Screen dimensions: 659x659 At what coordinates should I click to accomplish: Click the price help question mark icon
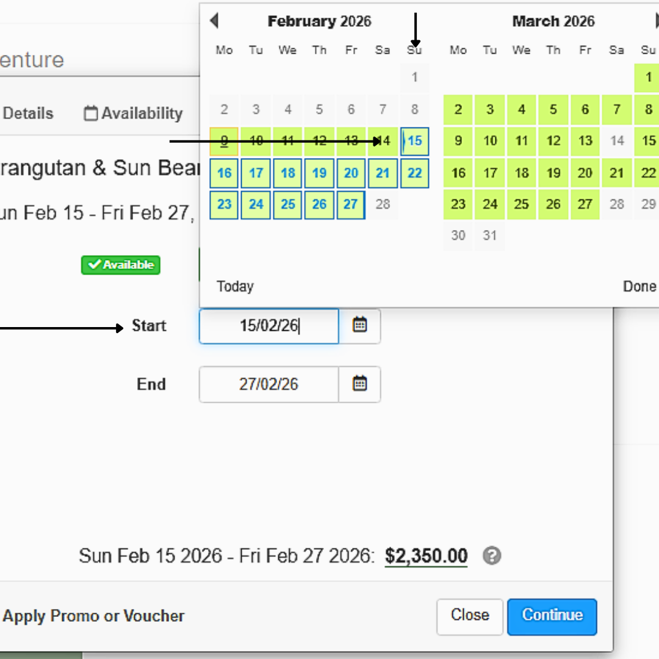[x=492, y=556]
